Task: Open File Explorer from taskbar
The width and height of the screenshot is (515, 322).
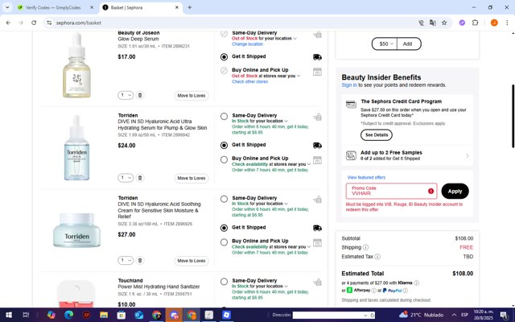Action: click(x=104, y=315)
